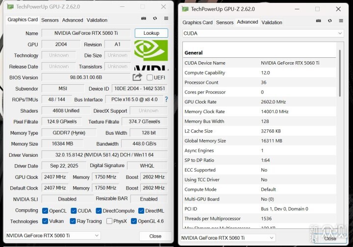Switch to Graphics Card tab in right window

tap(198, 22)
